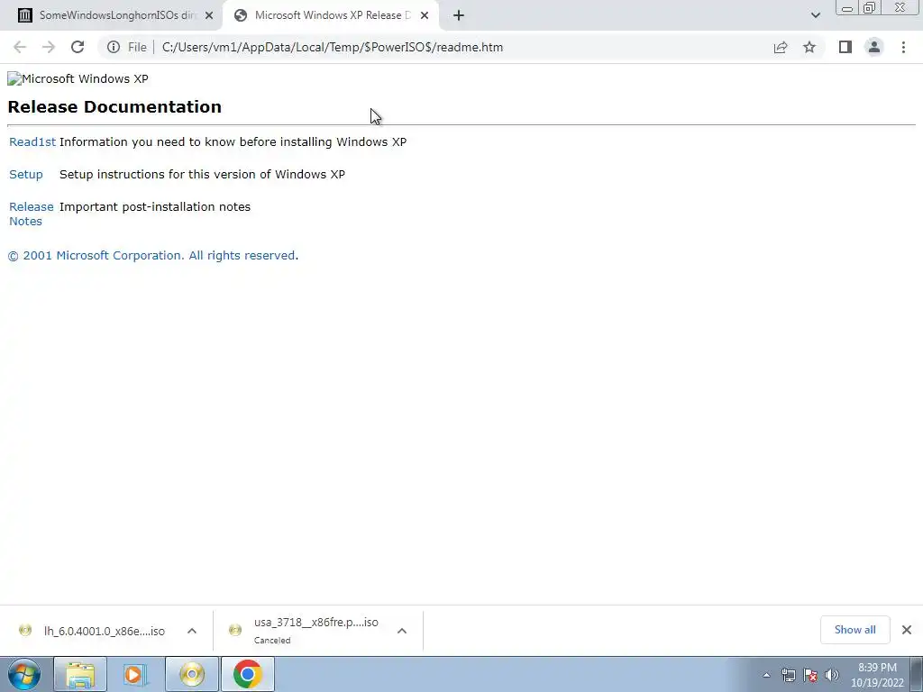
Task: Open the Release Notes link
Action: pyautogui.click(x=32, y=214)
